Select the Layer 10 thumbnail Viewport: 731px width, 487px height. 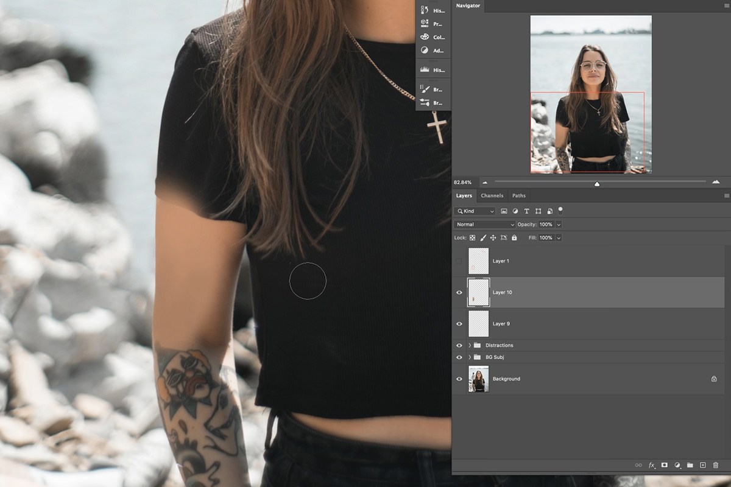tap(478, 292)
